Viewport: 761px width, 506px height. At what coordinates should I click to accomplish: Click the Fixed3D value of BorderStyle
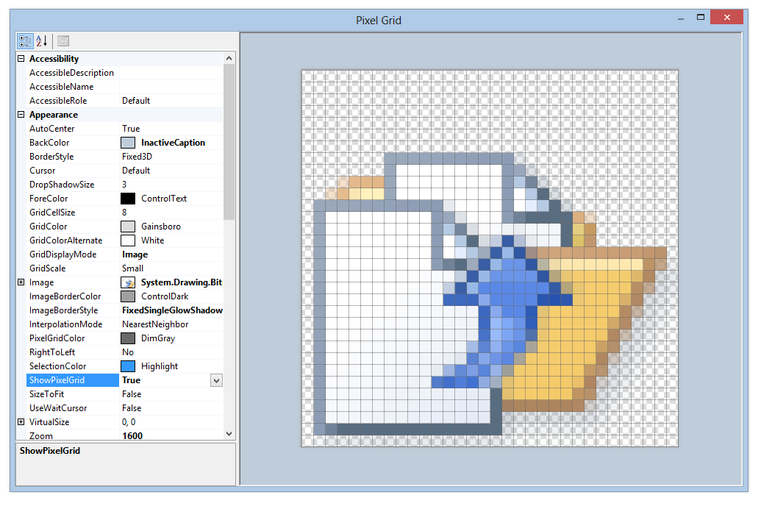point(137,157)
